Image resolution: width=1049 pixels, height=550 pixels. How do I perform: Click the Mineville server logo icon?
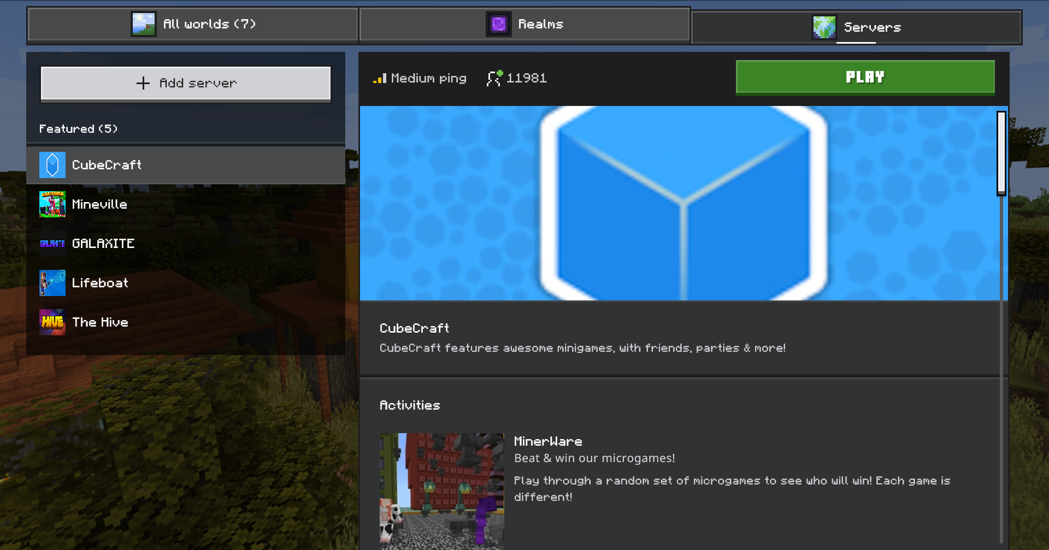pyautogui.click(x=52, y=204)
